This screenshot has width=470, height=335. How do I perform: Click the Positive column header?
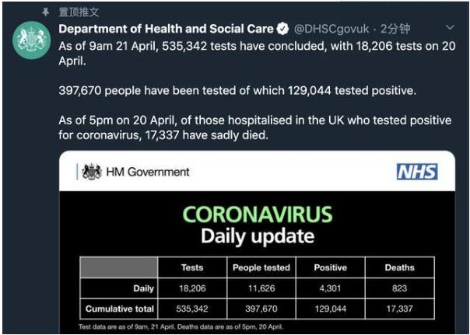point(330,267)
